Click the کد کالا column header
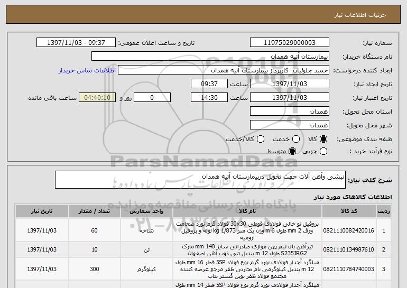 (x=349, y=211)
